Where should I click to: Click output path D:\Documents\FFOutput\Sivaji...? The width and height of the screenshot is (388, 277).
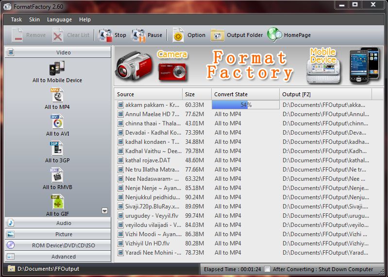(x=326, y=207)
